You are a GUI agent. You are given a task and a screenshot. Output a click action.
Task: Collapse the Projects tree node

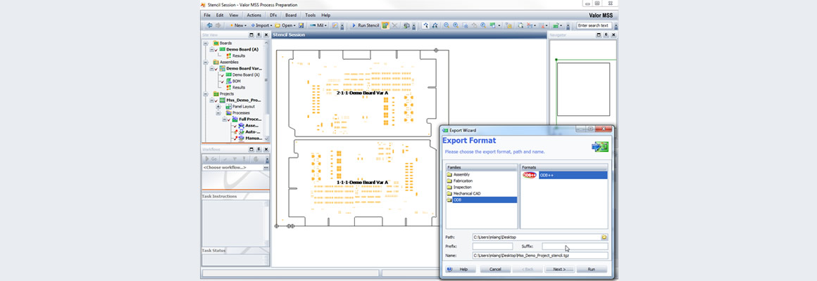(206, 94)
